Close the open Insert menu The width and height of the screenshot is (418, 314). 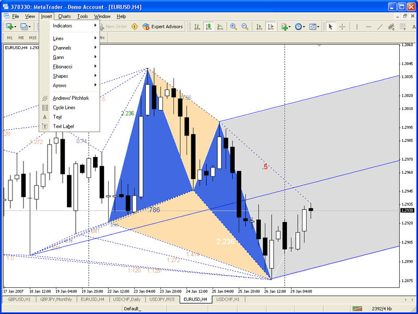coord(47,16)
